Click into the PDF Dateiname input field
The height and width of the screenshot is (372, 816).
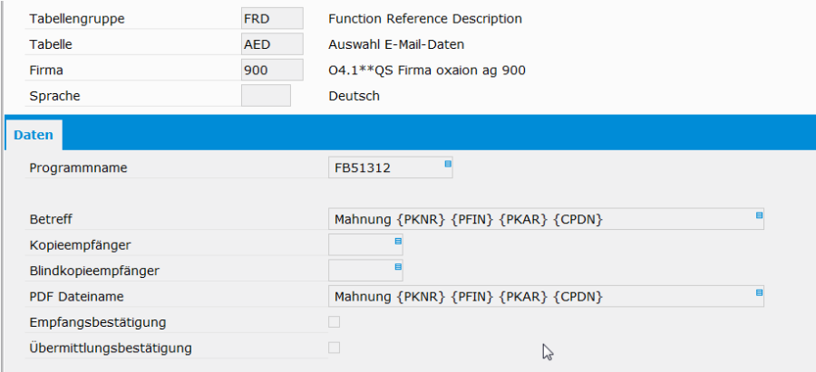[x=546, y=296]
